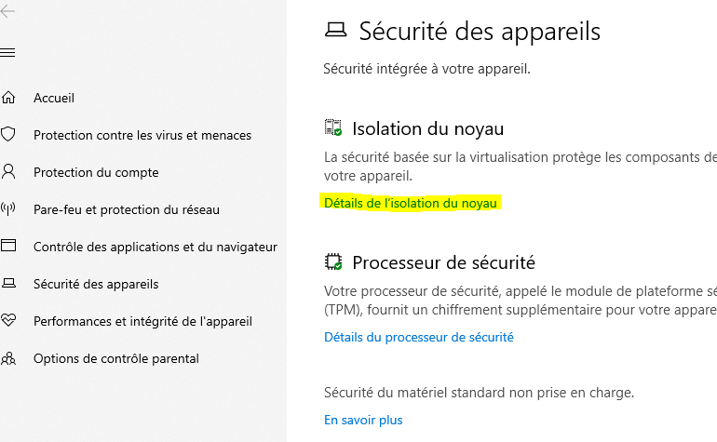717x442 pixels.
Task: Click the Accueil home icon
Action: tap(9, 98)
